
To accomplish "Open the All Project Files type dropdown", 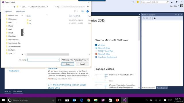I will tap(87, 60).
